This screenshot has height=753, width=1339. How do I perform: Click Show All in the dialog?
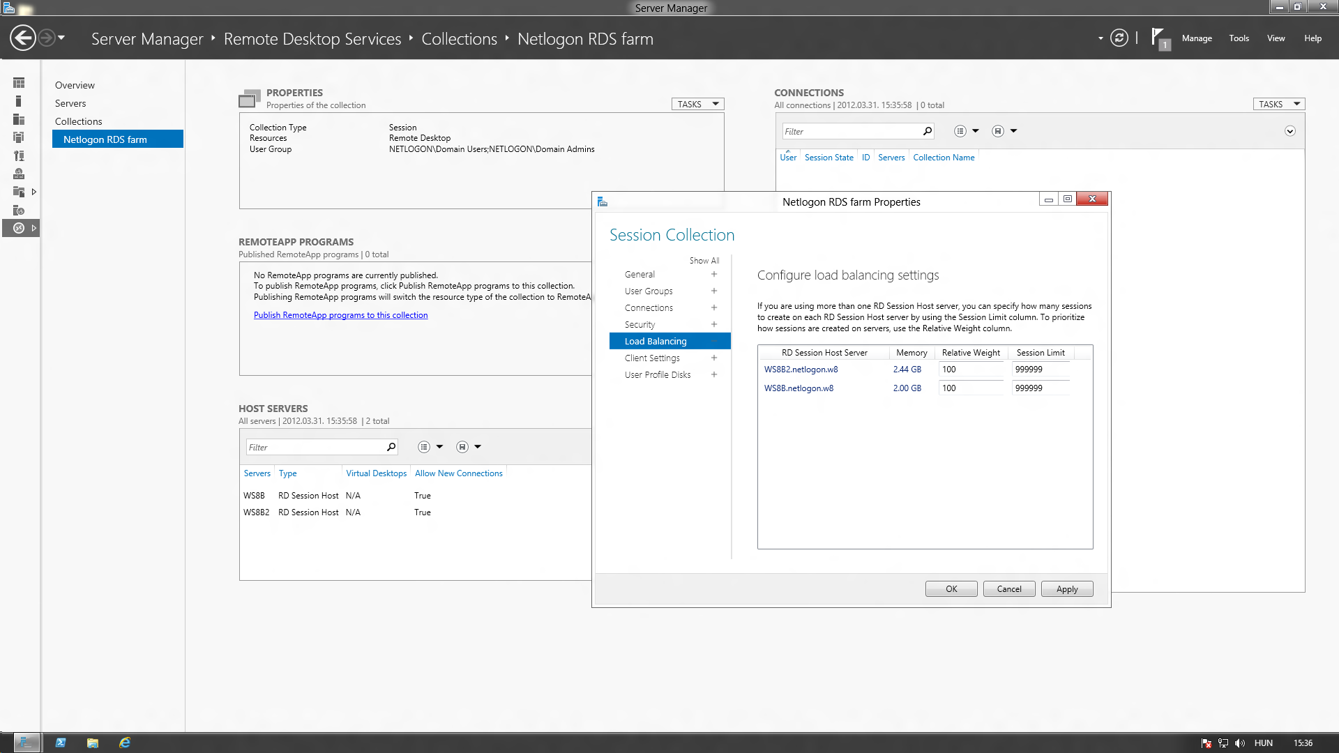point(704,261)
